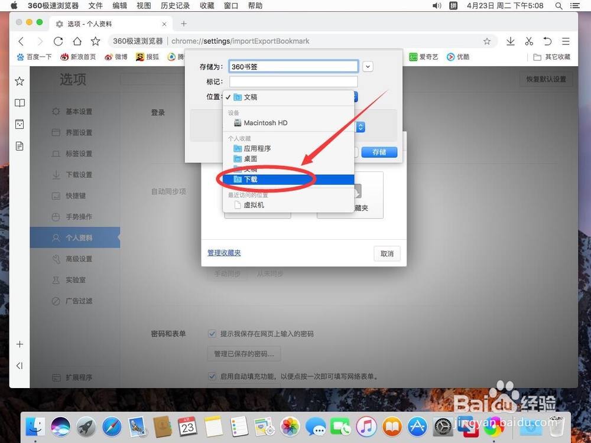Open the browser hamburger menu icon
The image size is (591, 443).
566,41
